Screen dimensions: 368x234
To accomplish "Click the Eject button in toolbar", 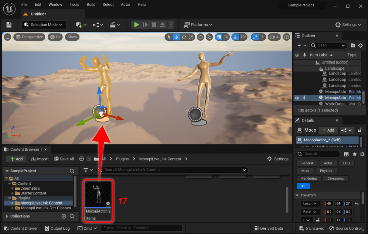I will tap(162, 25).
